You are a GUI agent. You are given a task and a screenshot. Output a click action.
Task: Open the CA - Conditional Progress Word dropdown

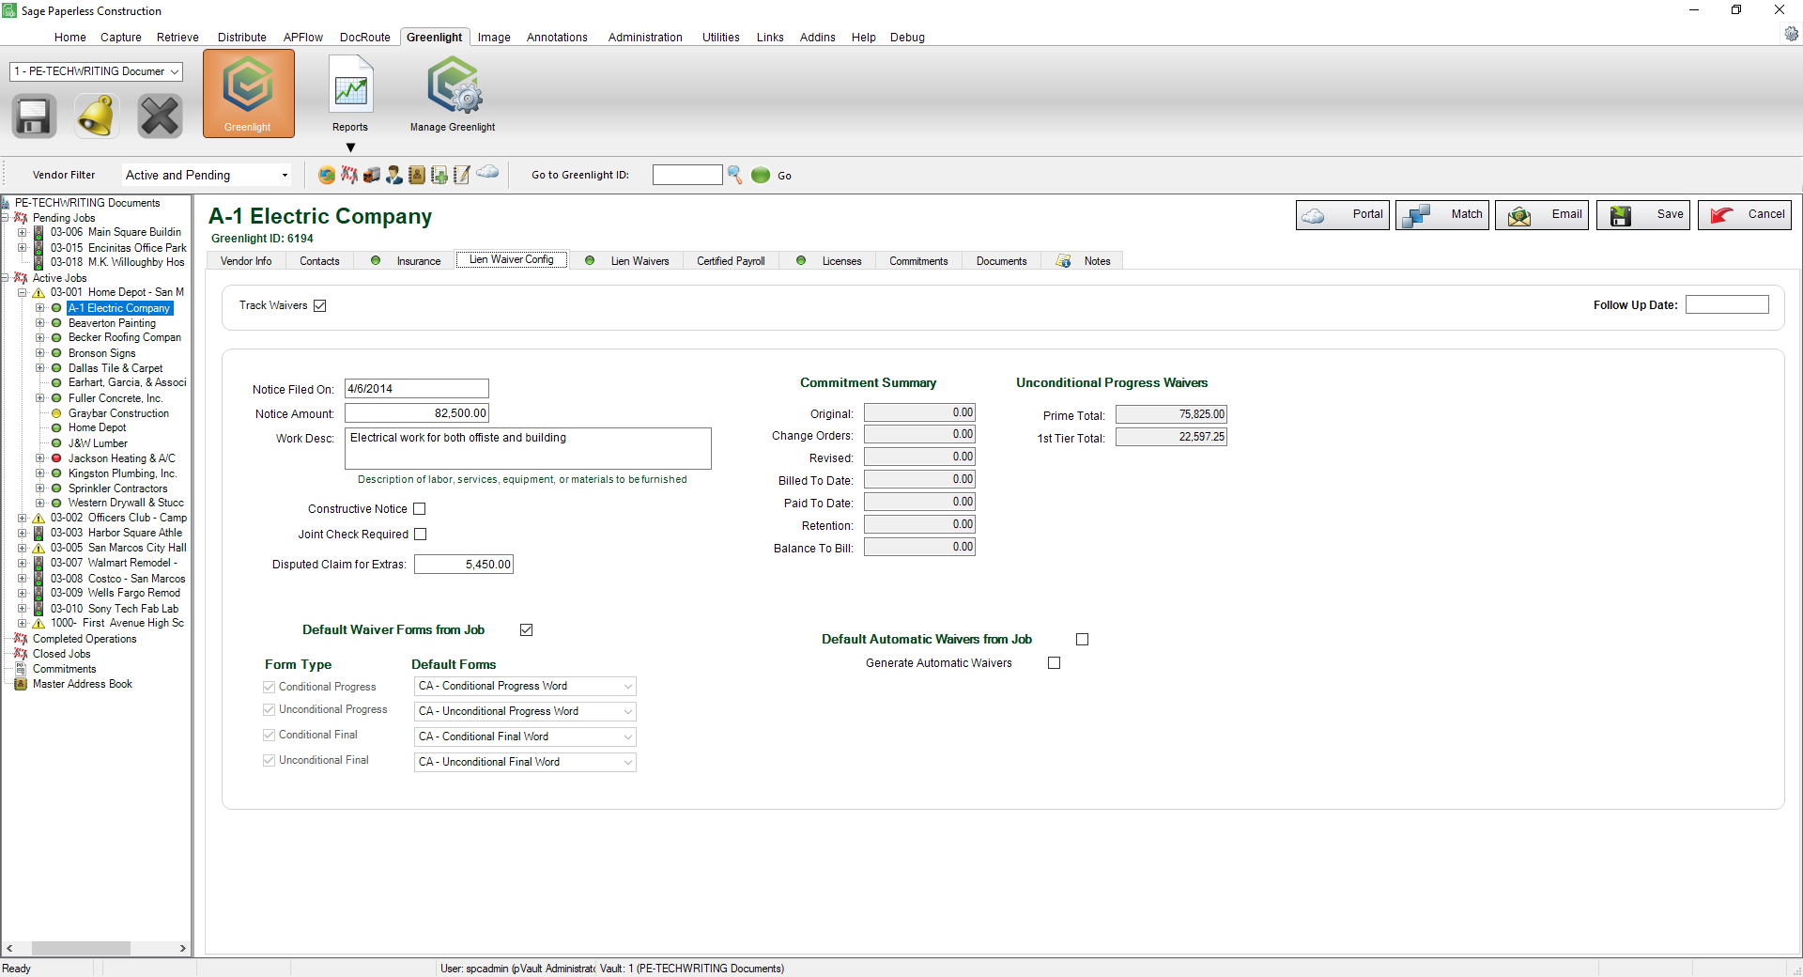(525, 687)
